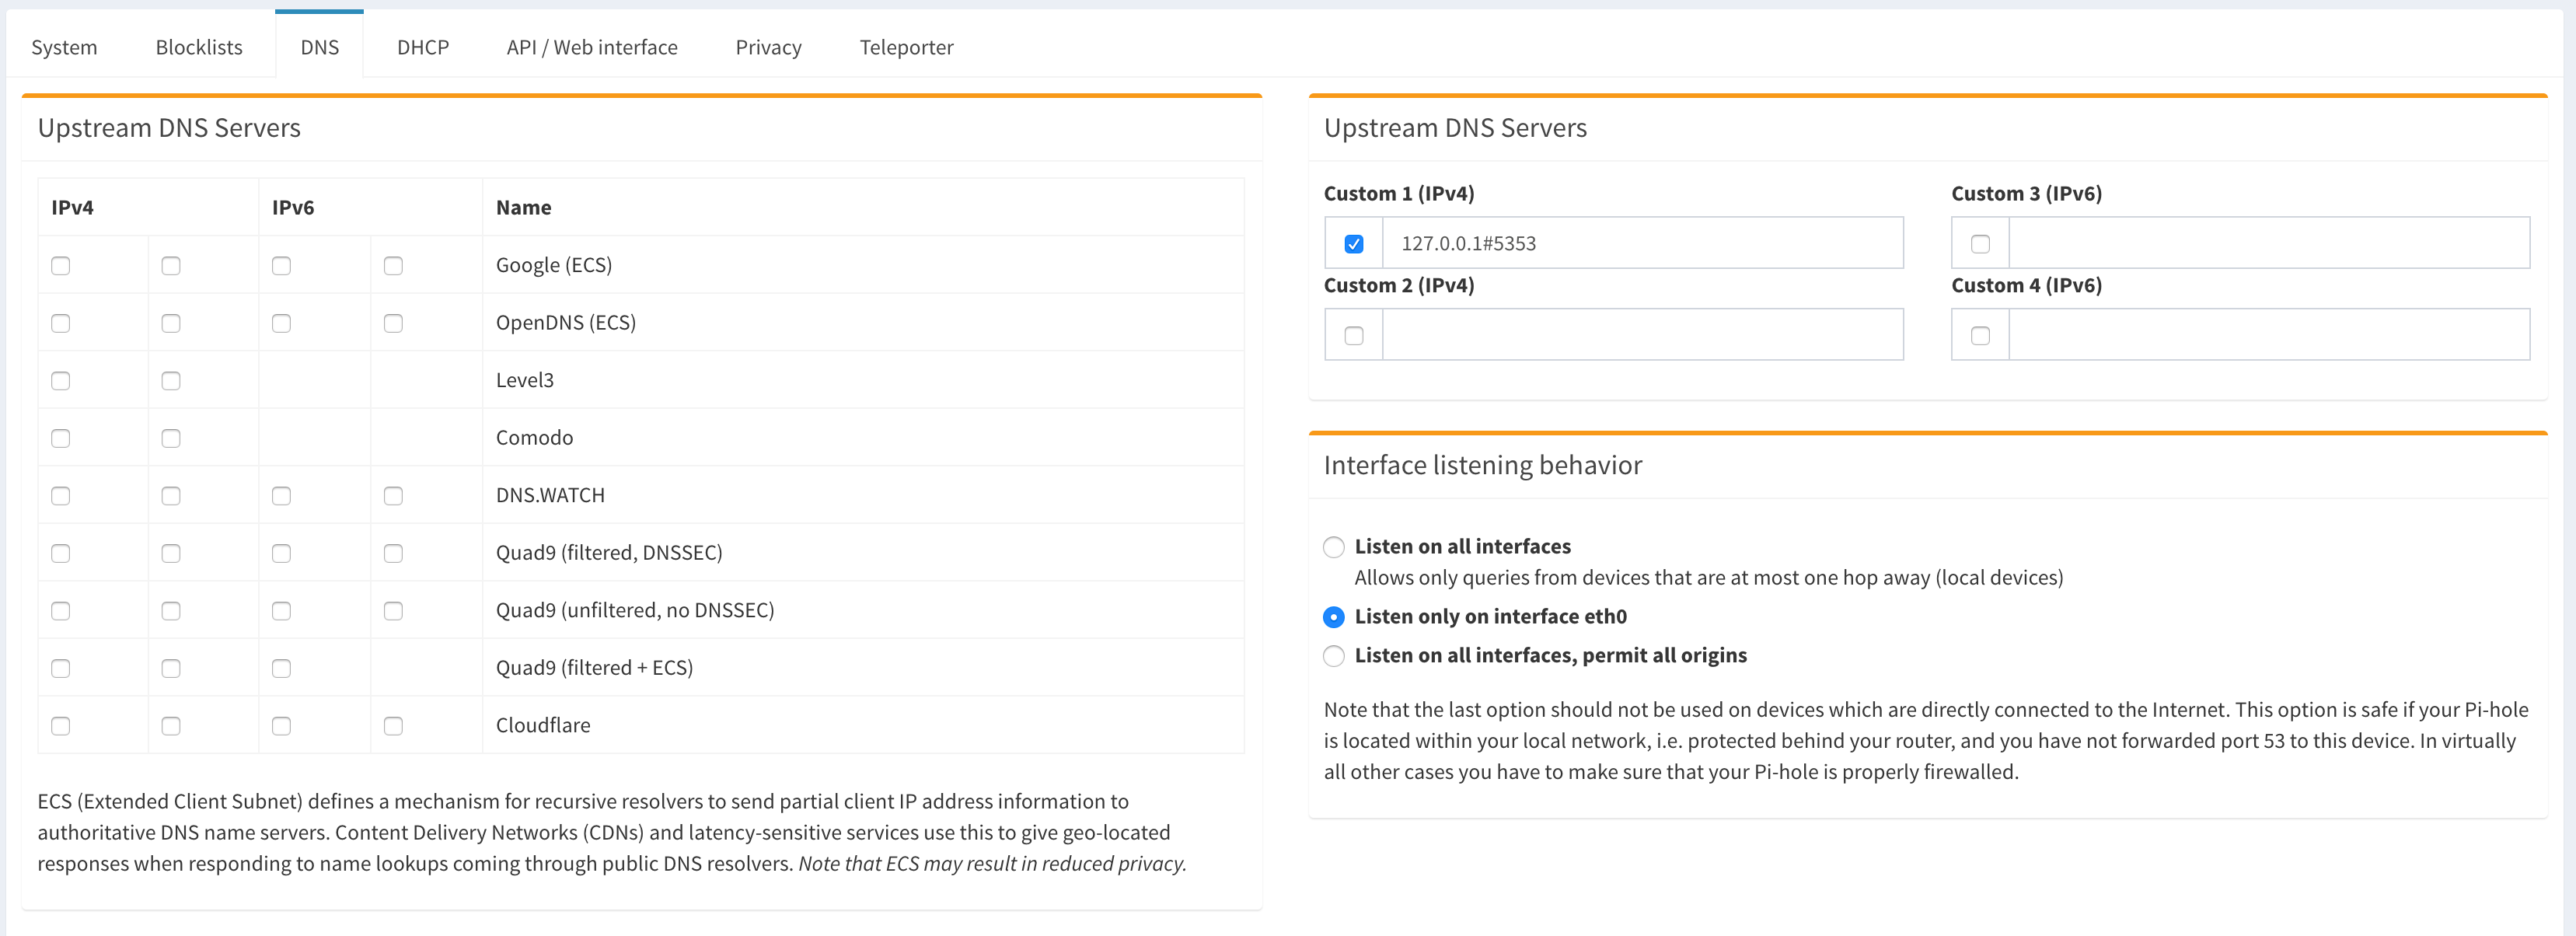The height and width of the screenshot is (936, 2576).
Task: Click the Name column header
Action: 524,207
